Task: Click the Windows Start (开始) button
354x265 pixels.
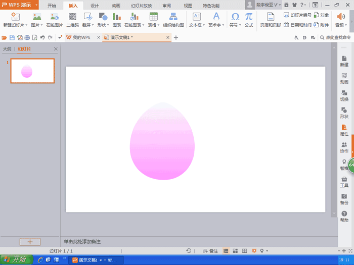Action: click(17, 259)
